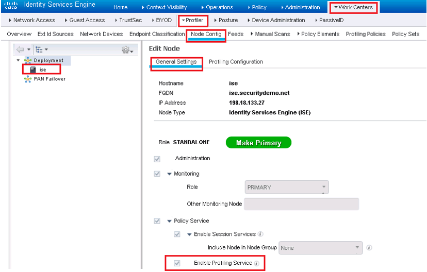This screenshot has width=427, height=272.
Task: Open the Work Centers menu
Action: (353, 8)
